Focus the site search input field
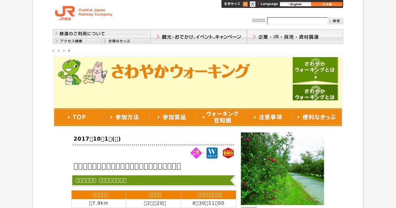Viewport: 396px width, 208px height. 297,21
